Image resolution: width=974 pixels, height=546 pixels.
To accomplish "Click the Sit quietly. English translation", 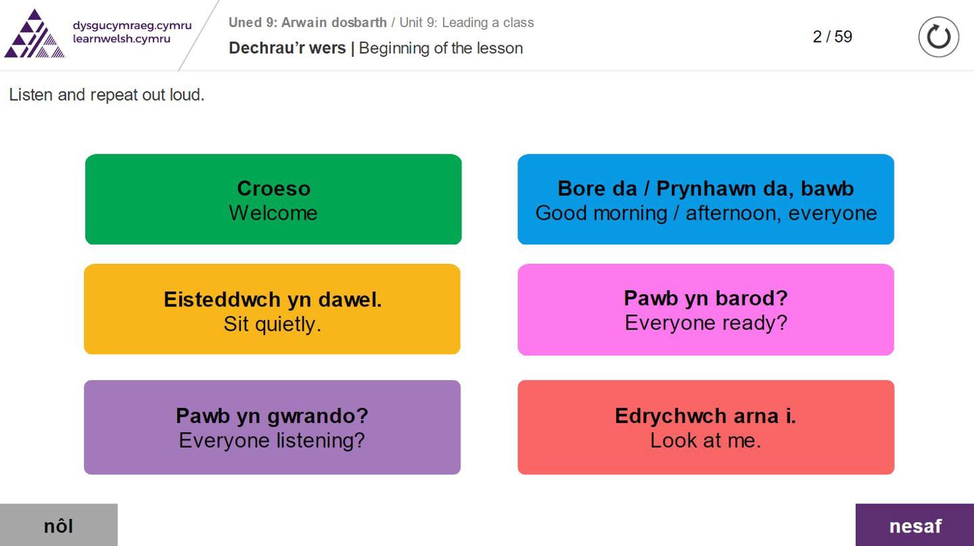I will click(x=272, y=324).
